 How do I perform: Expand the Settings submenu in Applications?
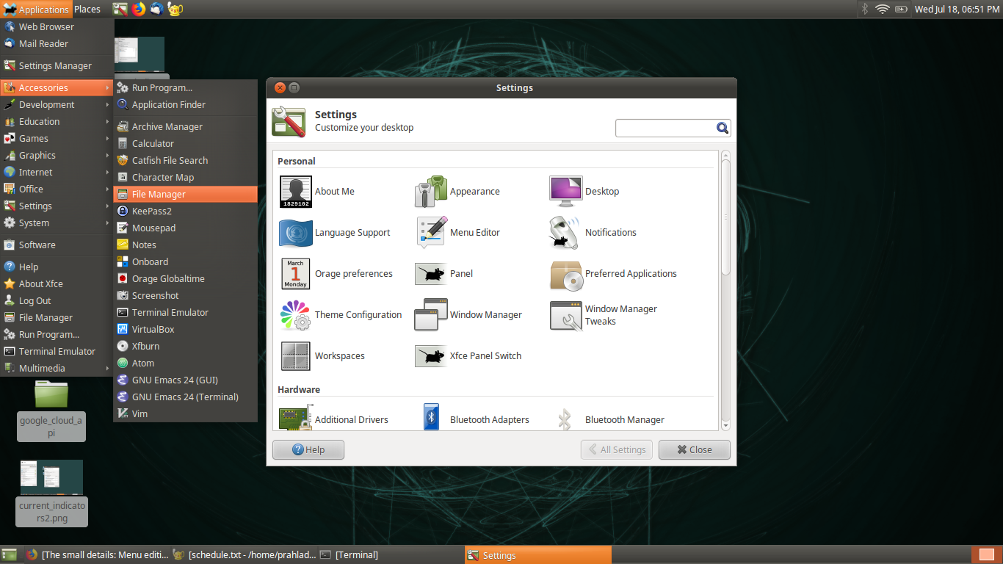[x=57, y=206]
